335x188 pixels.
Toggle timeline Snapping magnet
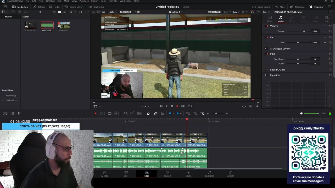[x=148, y=114]
